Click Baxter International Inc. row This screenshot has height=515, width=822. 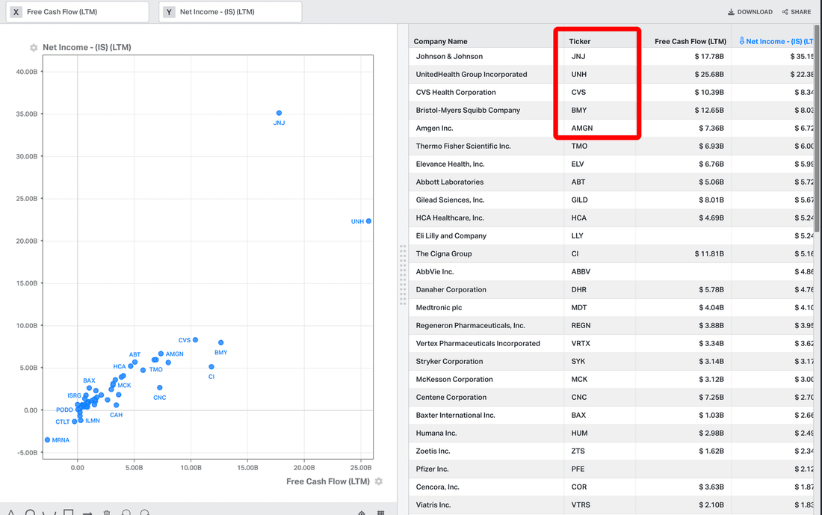(x=611, y=415)
